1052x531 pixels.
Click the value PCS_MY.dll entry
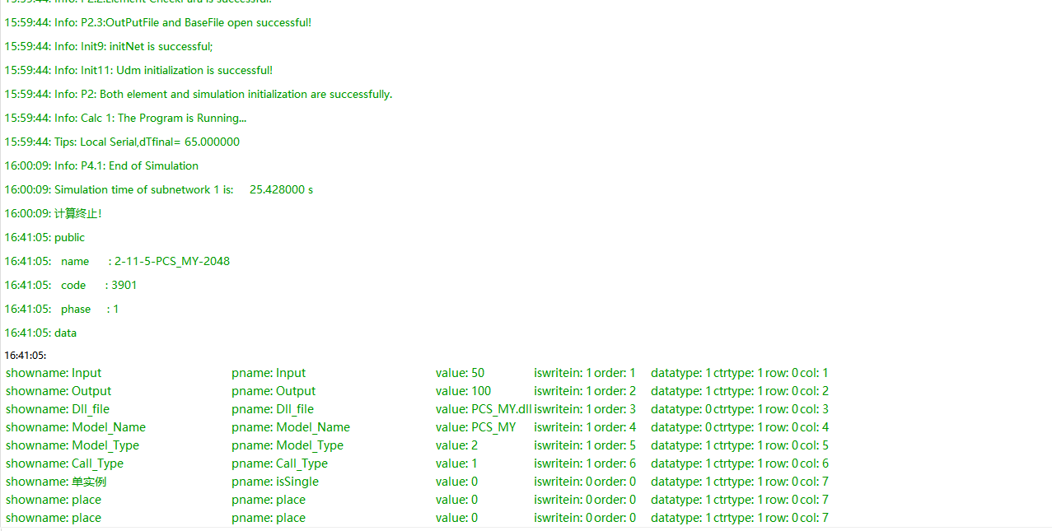point(484,409)
